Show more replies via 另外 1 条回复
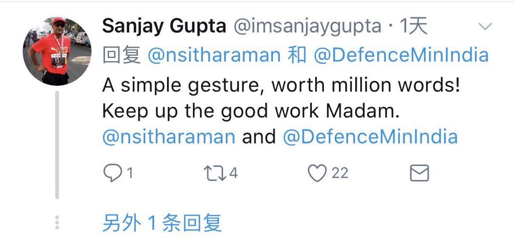 [162, 223]
